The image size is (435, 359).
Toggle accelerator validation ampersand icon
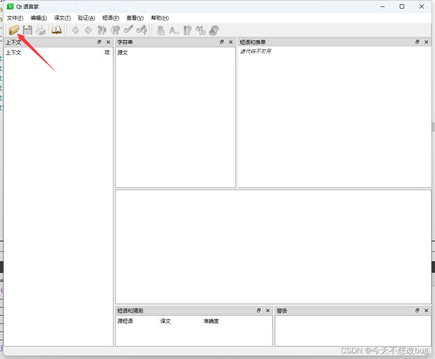point(161,30)
